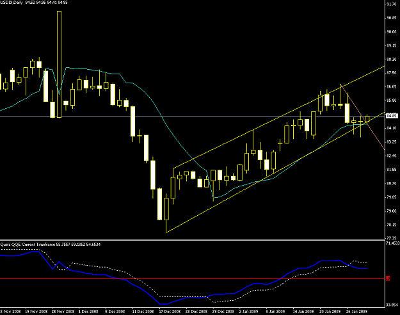Click the 17 Dec 2008 date label
The image size is (400, 315).
point(170,311)
